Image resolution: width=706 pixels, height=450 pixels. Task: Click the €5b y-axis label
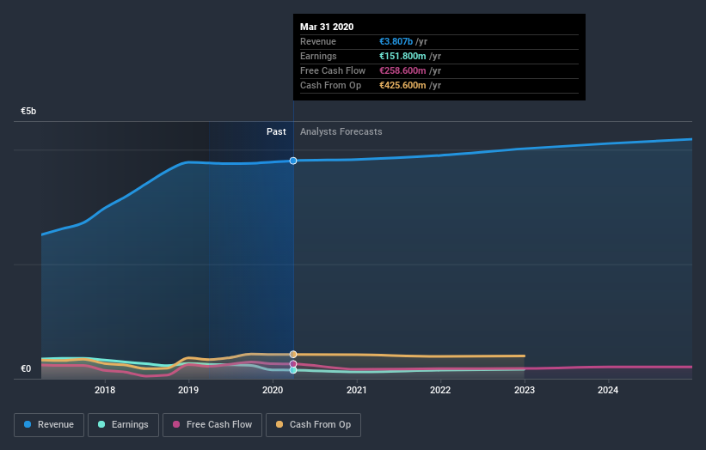(x=28, y=111)
